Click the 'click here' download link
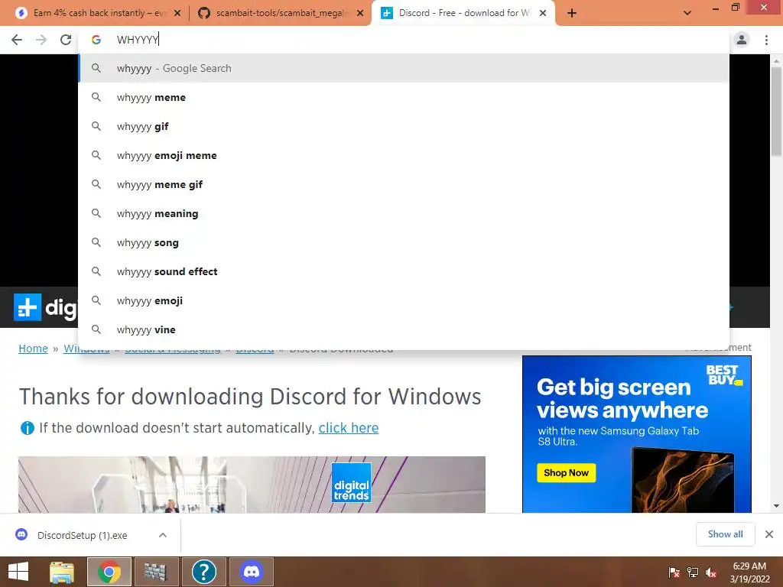Screen dimensions: 783x587 [x=349, y=428]
